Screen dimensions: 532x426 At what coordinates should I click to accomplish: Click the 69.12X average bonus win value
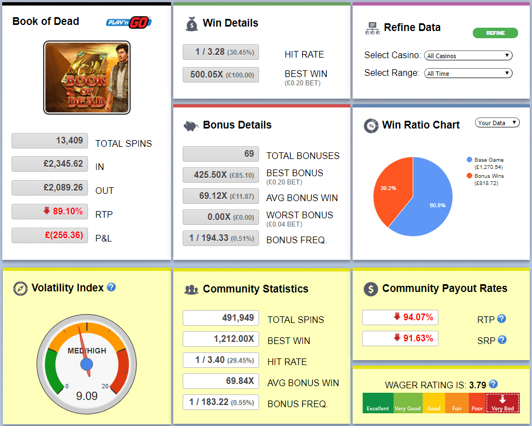221,196
